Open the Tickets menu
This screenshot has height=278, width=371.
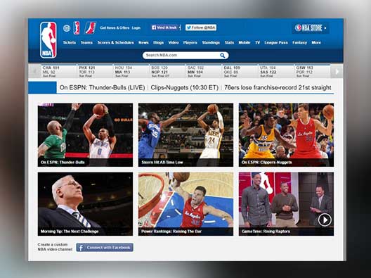pos(70,43)
